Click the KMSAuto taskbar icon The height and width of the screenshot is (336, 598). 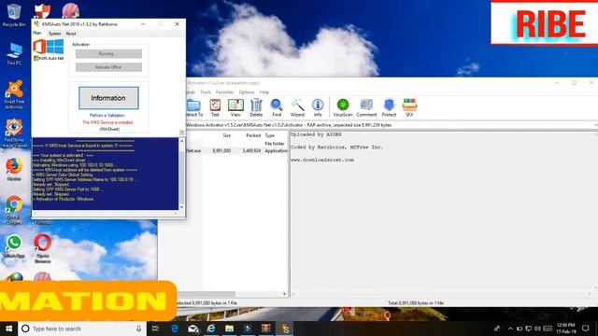pyautogui.click(x=285, y=329)
